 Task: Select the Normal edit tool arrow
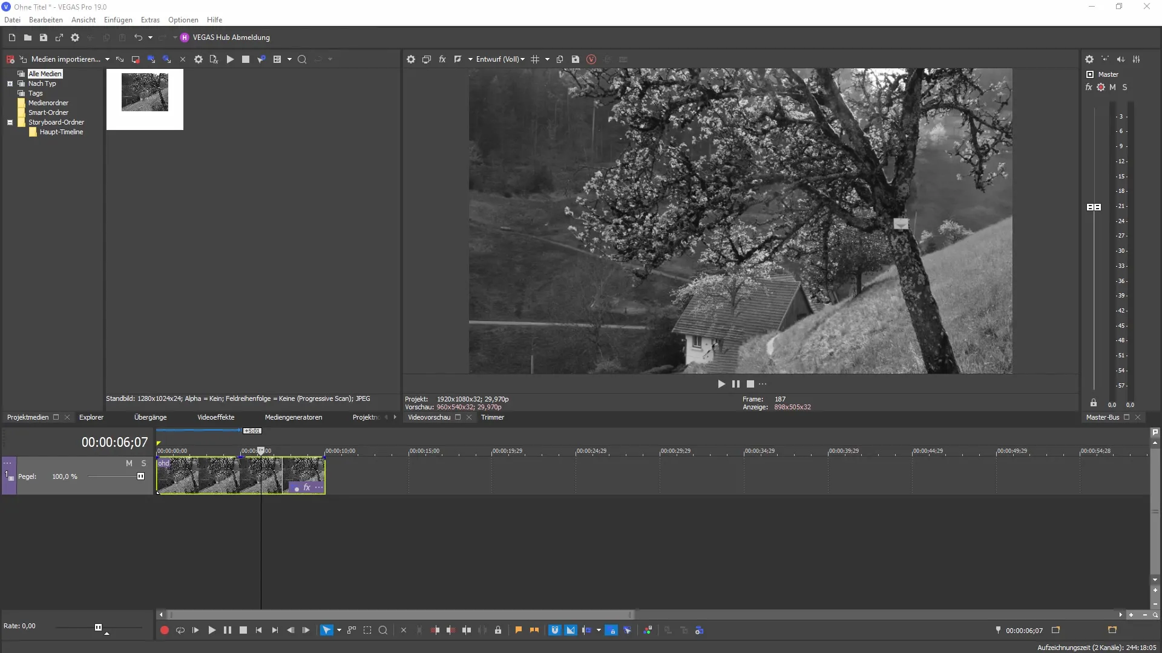pos(326,631)
